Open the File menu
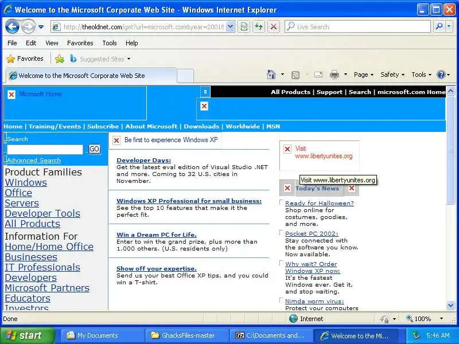 click(12, 43)
